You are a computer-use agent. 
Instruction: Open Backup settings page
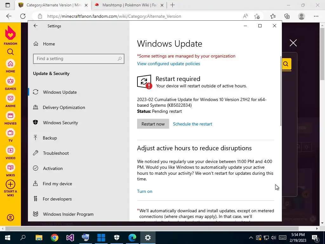[79, 138]
